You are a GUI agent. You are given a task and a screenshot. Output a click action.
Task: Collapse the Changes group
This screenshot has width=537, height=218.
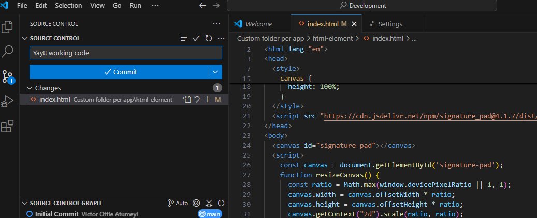click(30, 88)
